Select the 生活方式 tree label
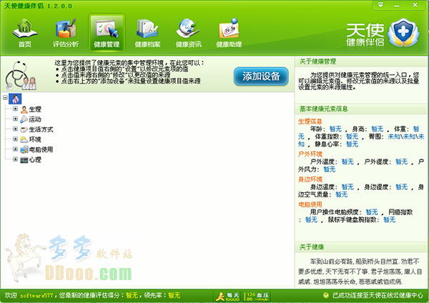429x303 pixels. (41, 129)
